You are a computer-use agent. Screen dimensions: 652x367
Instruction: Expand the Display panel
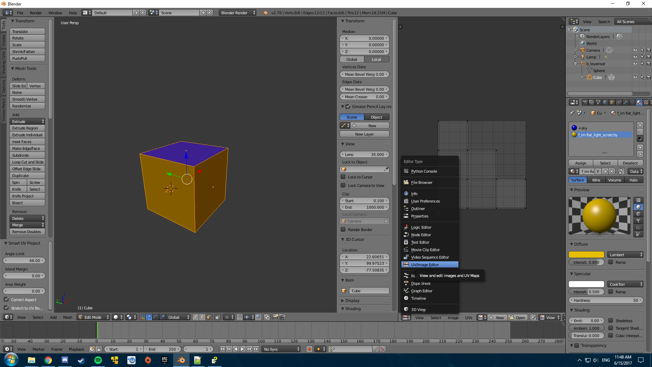352,301
